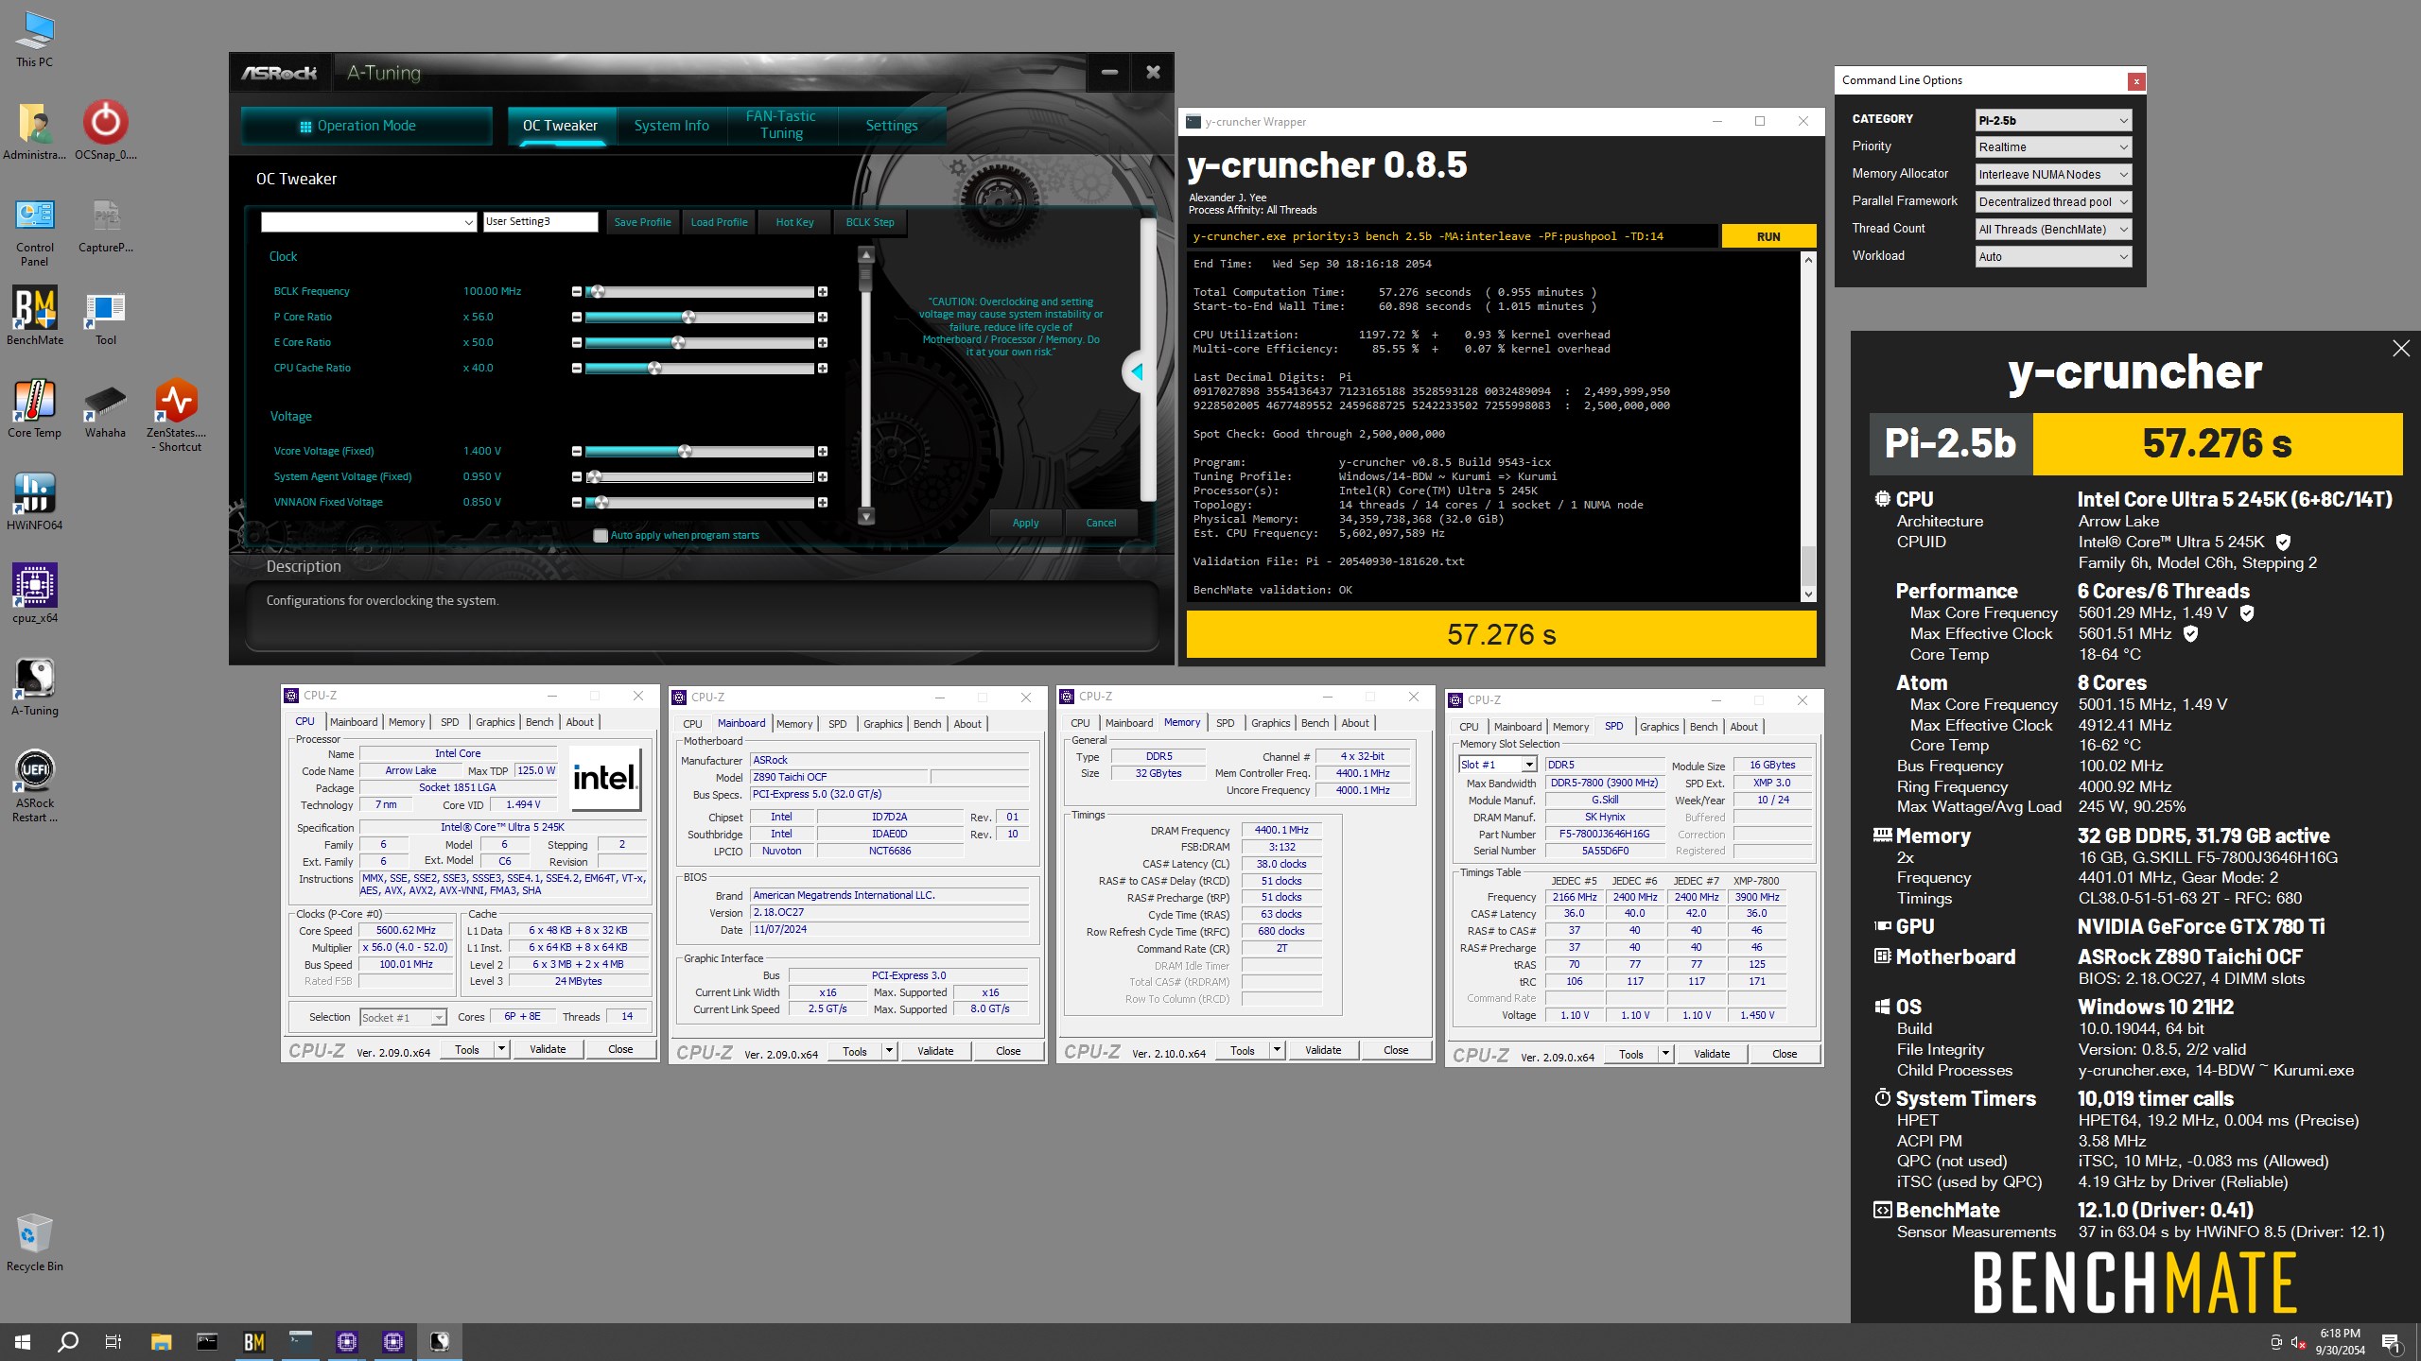
Task: Open taskbar search magnifier
Action: click(68, 1341)
